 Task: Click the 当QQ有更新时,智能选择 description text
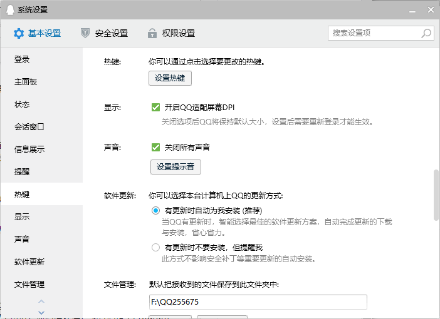click(x=276, y=227)
